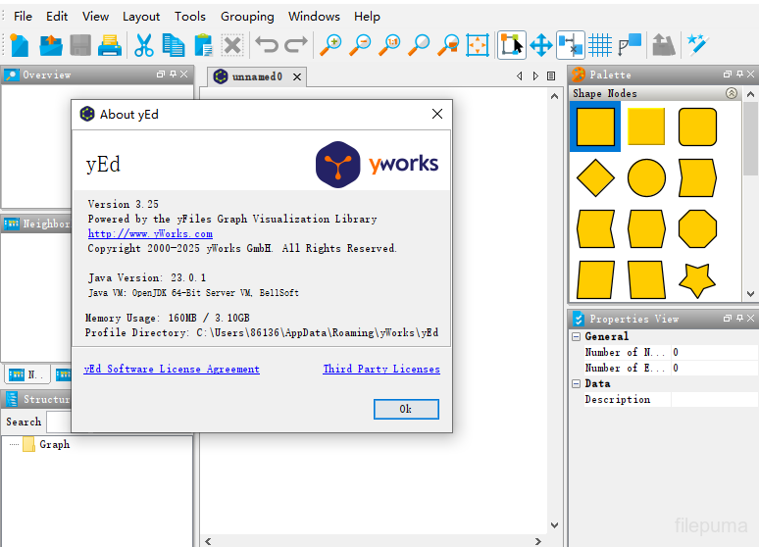
Task: Close the unnamed0 tab
Action: [297, 77]
